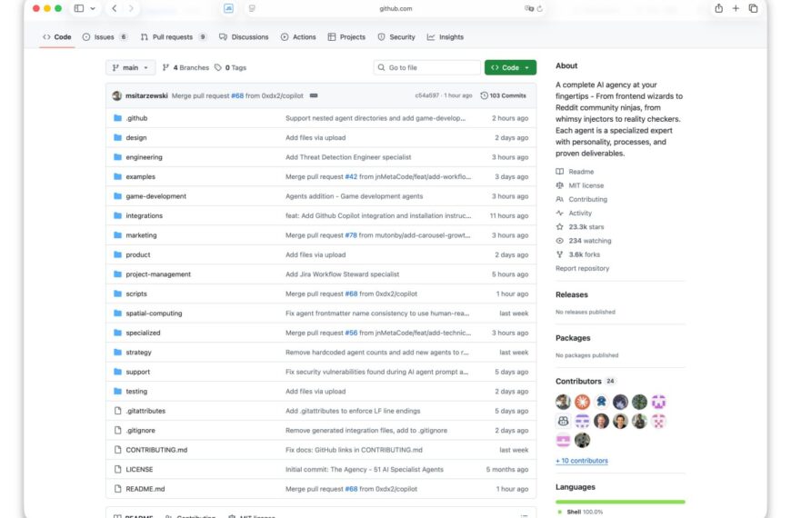
Task: Open the Code tab
Action: click(57, 37)
